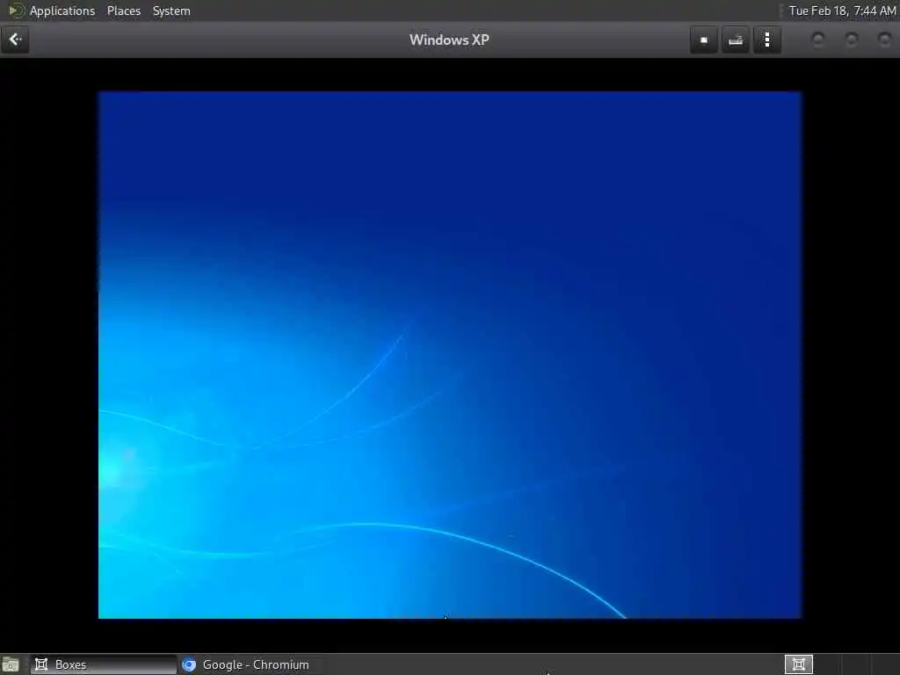Toggle fullscreen for the Windows XP box
Screen dimensions: 900x675
[x=704, y=40]
